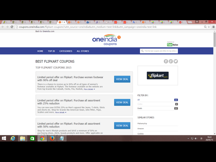Filter coupons by All
The width and height of the screenshot is (216, 162).
pos(139,100)
